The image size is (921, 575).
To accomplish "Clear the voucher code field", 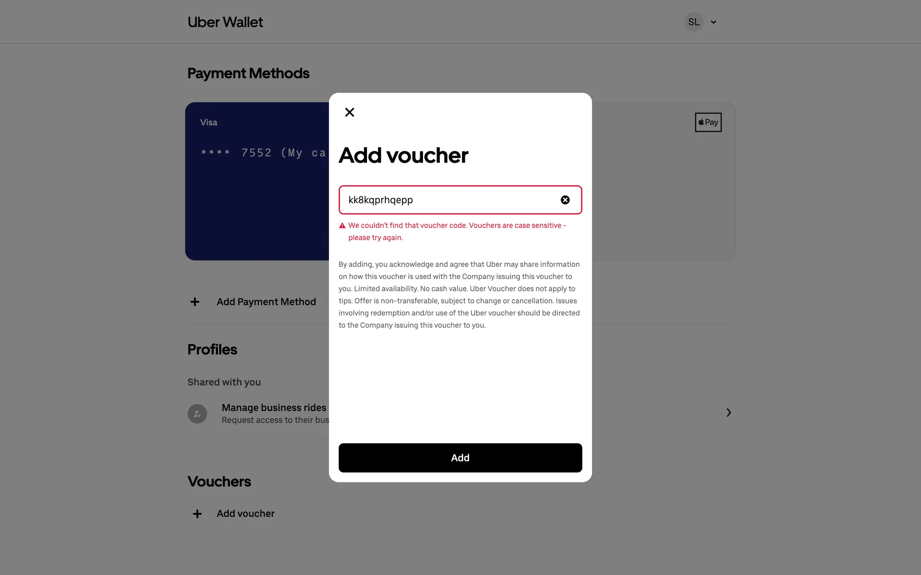I will tap(565, 200).
